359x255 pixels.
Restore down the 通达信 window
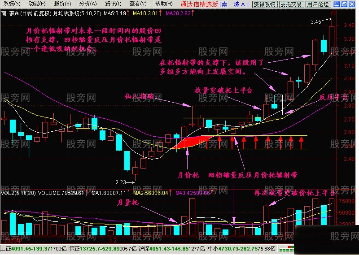[344, 4]
